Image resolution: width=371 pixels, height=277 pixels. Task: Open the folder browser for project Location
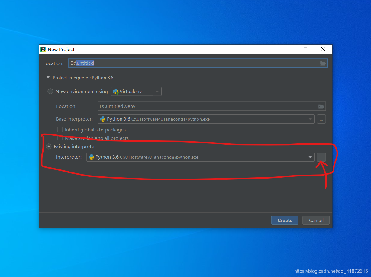click(323, 63)
